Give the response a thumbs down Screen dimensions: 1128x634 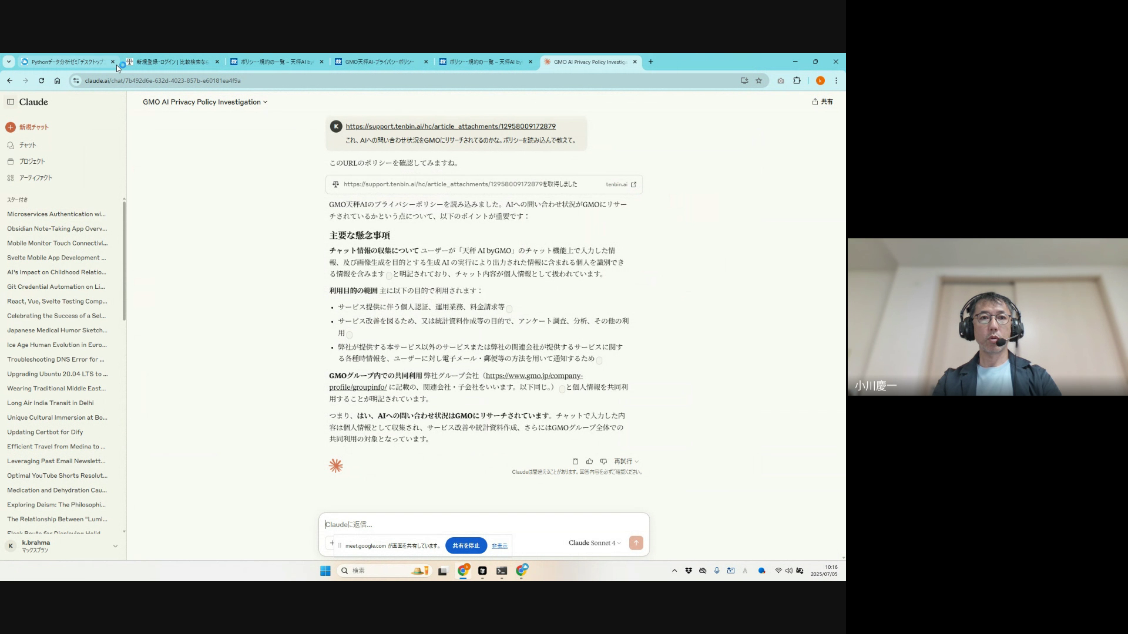[603, 461]
